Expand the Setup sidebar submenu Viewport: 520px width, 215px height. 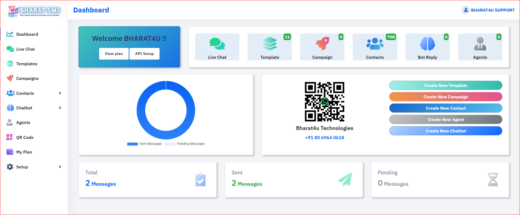[60, 167]
